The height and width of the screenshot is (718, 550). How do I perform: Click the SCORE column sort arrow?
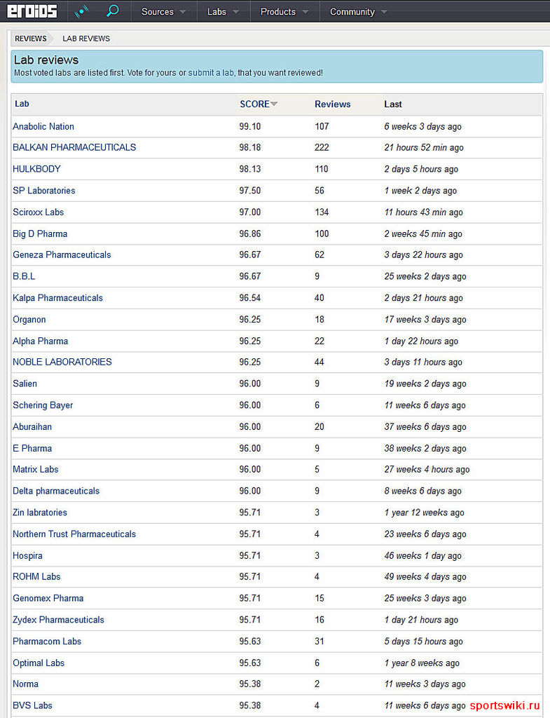pyautogui.click(x=274, y=104)
